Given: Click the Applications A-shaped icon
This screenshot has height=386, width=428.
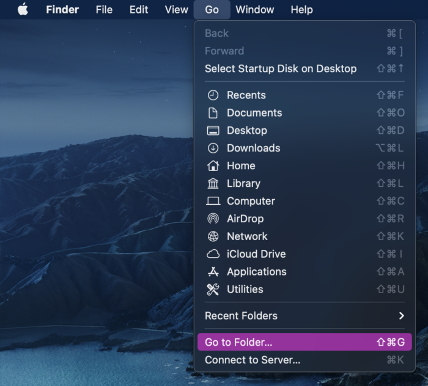Looking at the screenshot, I should coord(213,272).
